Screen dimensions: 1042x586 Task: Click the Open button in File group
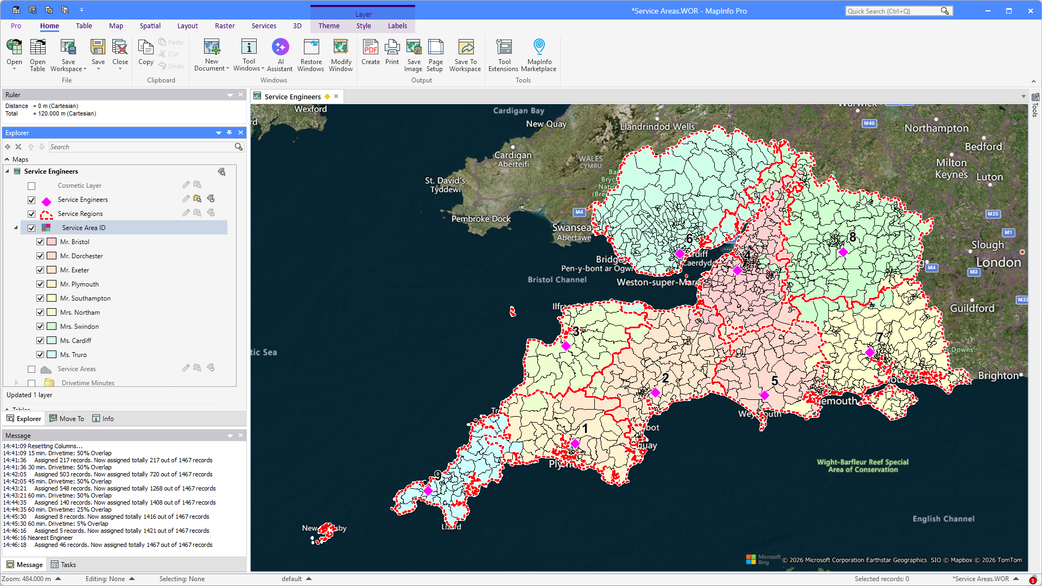pos(14,55)
